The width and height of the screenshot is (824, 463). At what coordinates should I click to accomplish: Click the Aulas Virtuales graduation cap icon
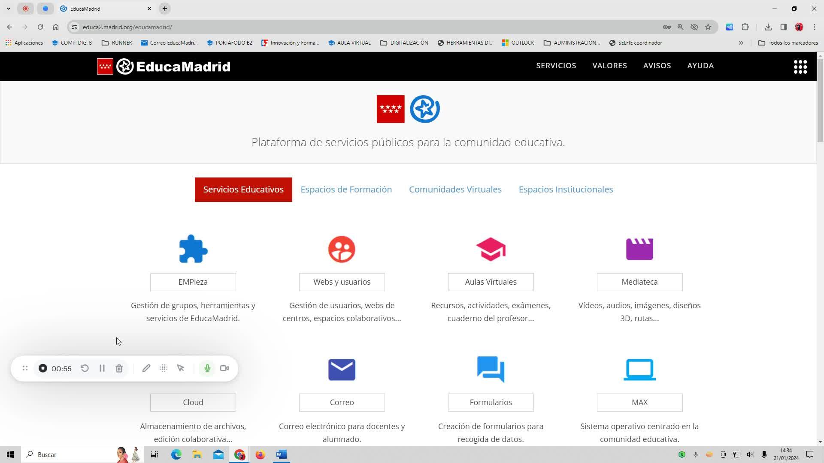491,249
